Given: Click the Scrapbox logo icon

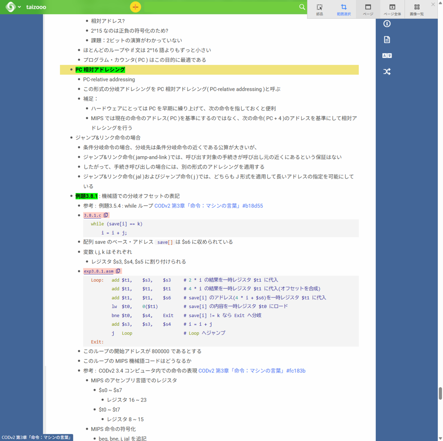Looking at the screenshot, I should (x=11, y=7).
